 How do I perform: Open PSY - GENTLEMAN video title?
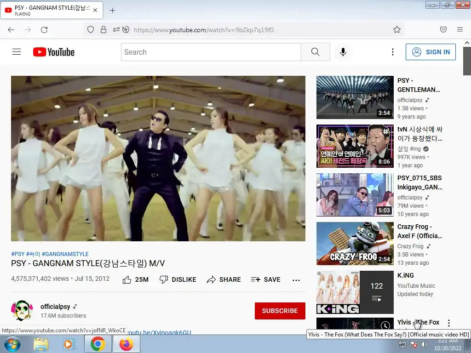tap(419, 85)
